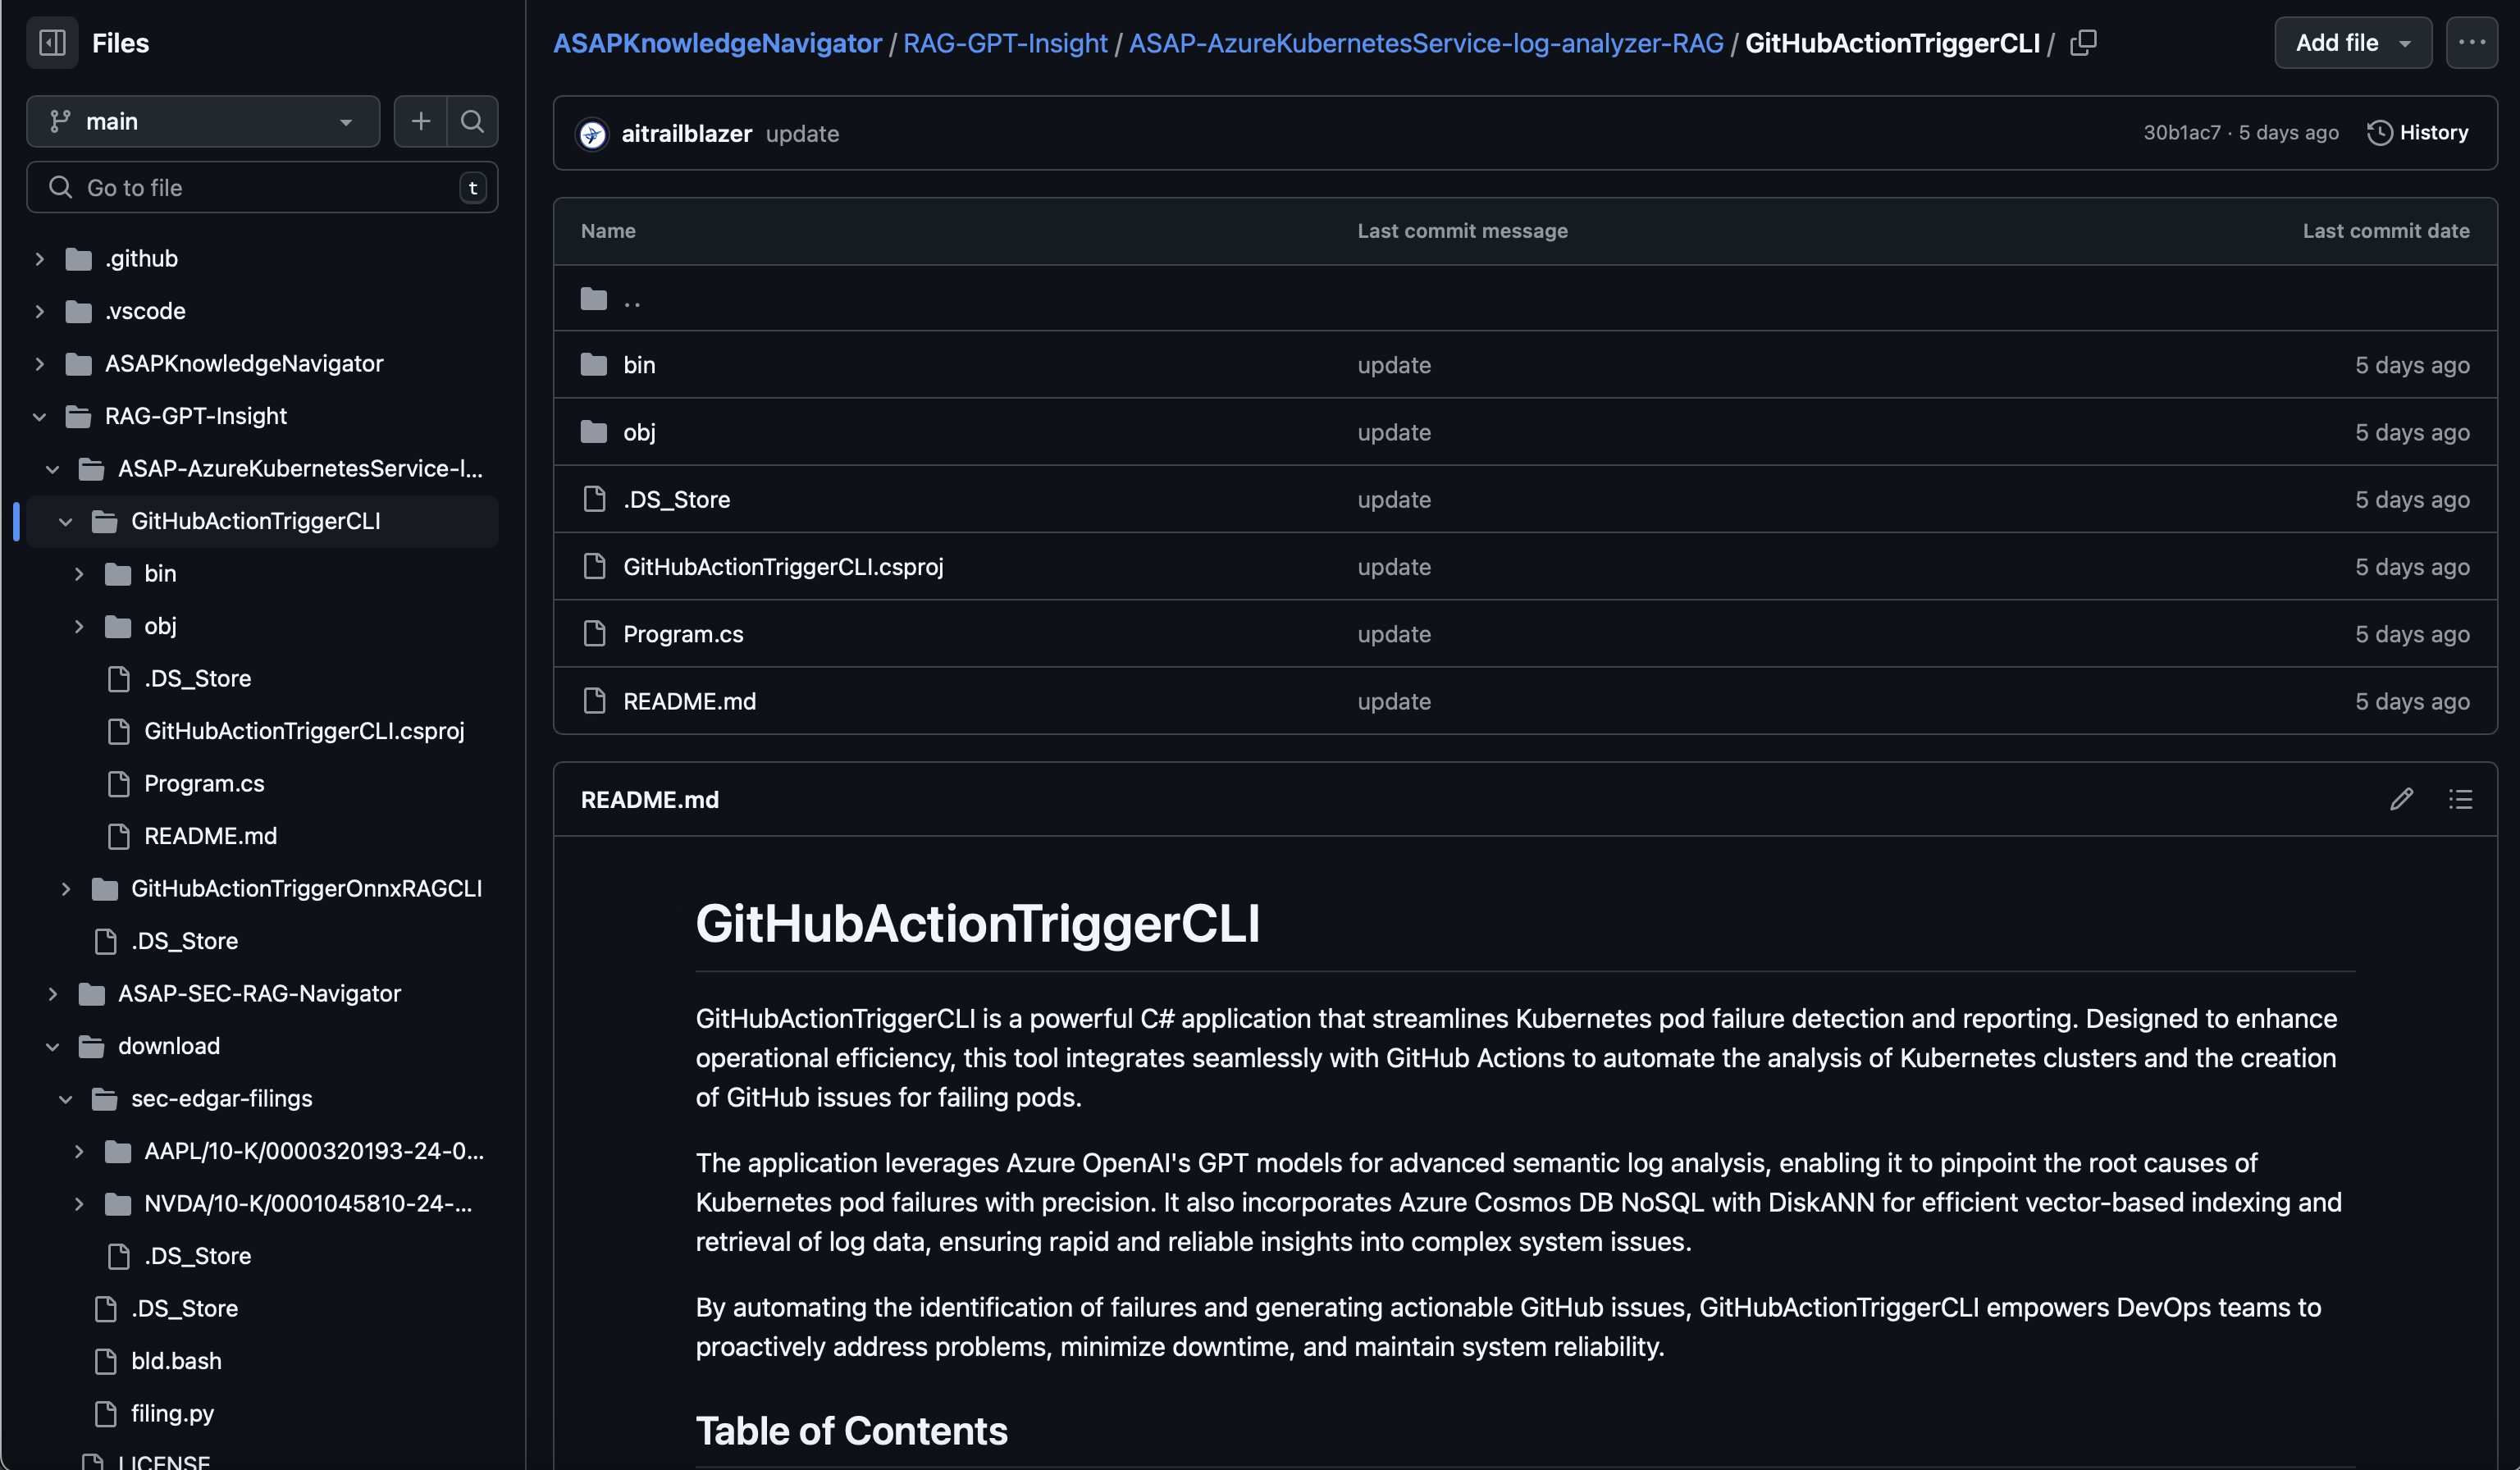Collapse the file tree side panel icon

coord(52,43)
